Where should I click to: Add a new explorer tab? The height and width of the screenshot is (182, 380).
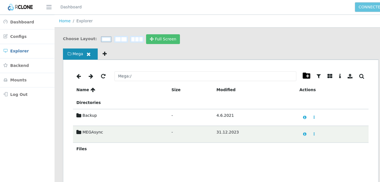[x=104, y=54]
